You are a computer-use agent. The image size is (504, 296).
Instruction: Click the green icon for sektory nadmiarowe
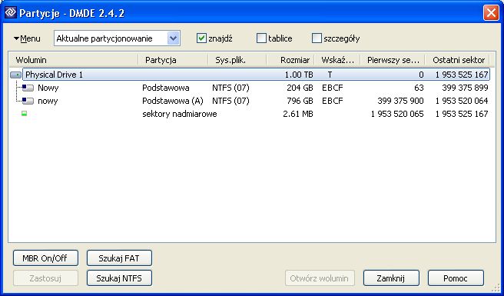24,114
